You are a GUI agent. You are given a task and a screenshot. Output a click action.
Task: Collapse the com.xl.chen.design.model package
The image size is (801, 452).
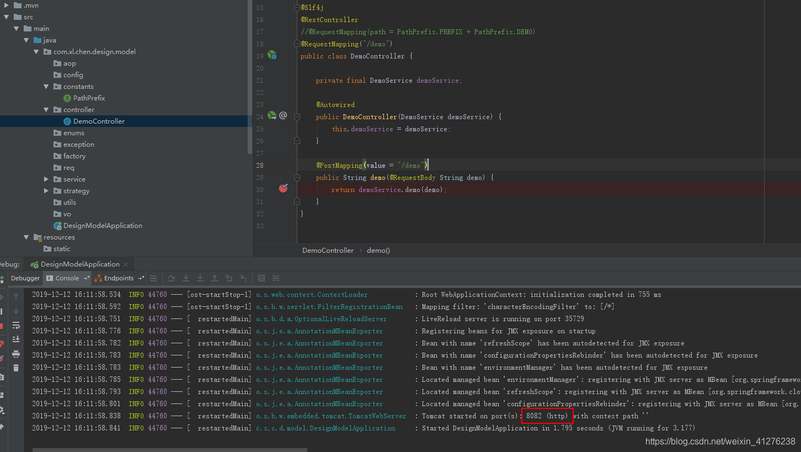point(36,52)
